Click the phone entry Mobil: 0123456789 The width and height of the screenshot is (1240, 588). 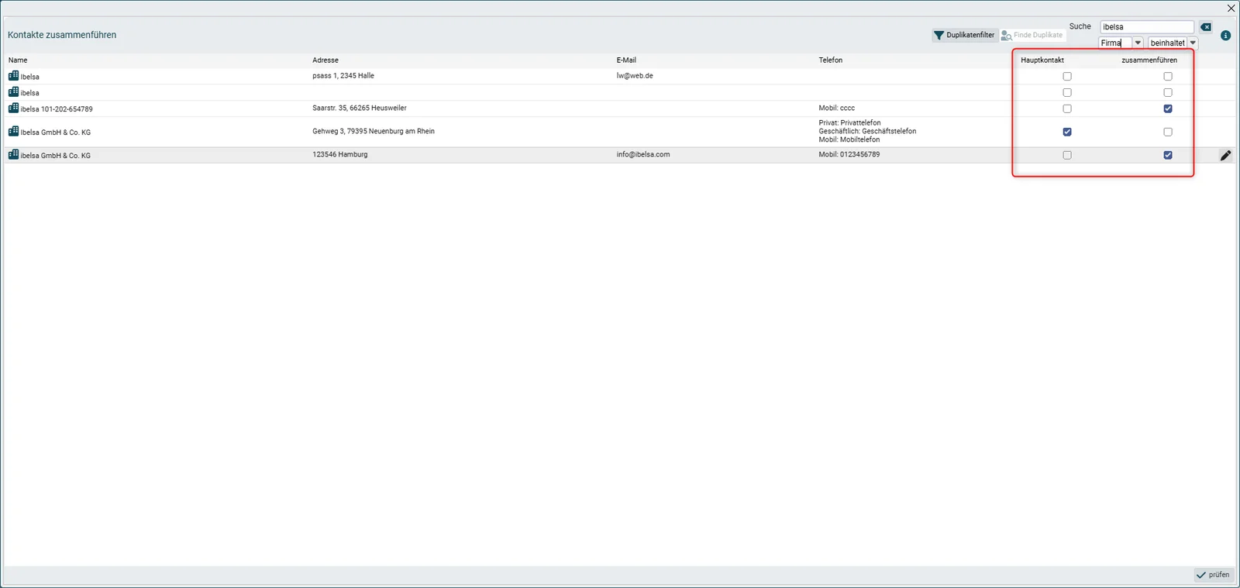click(x=849, y=155)
